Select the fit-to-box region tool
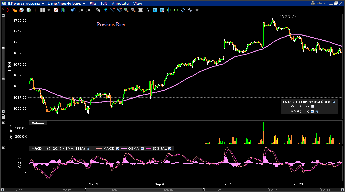Image resolution: width=345 pixels, height=192 pixels. coord(140,10)
